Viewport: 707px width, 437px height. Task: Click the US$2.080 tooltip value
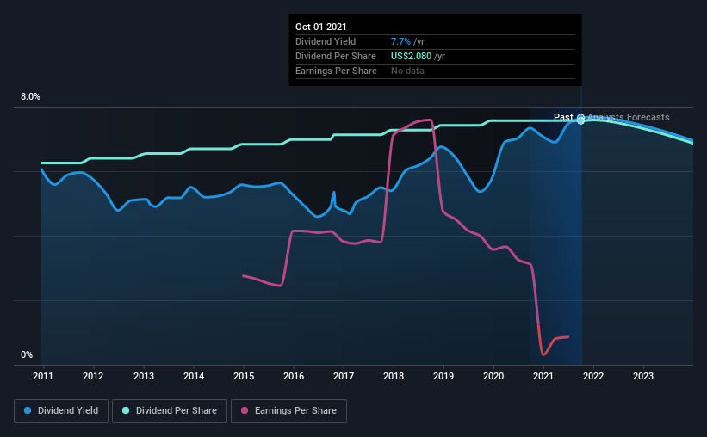tap(412, 56)
